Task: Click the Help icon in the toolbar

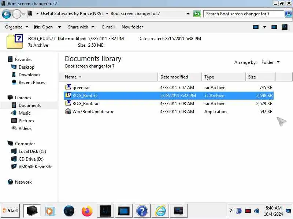Action: point(285,27)
